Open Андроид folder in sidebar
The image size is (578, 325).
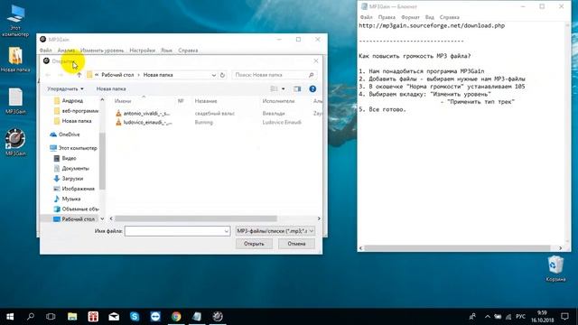coord(69,100)
